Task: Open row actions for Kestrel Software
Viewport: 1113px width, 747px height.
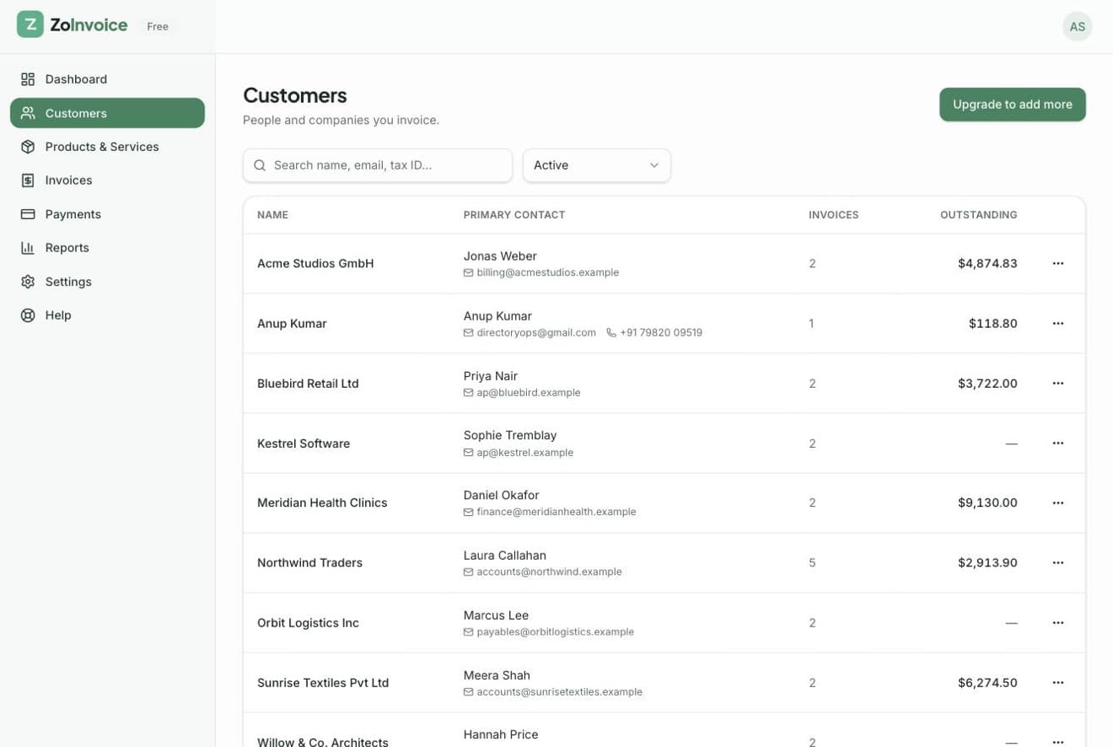Action: tap(1058, 443)
